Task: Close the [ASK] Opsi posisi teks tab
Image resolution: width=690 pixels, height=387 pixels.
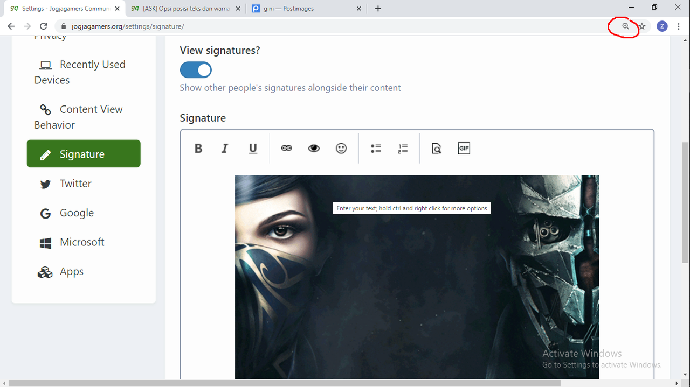Action: pyautogui.click(x=238, y=9)
